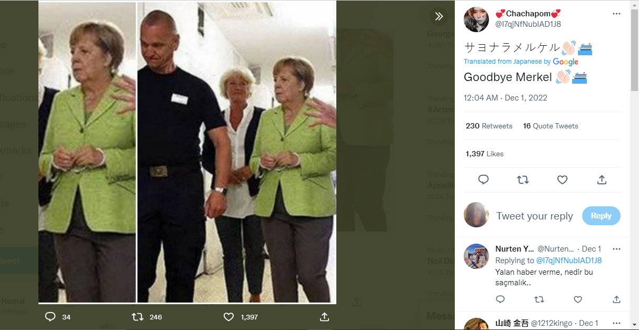Retweet using the sidebar retweet icon
The image size is (639, 330).
pyautogui.click(x=523, y=180)
